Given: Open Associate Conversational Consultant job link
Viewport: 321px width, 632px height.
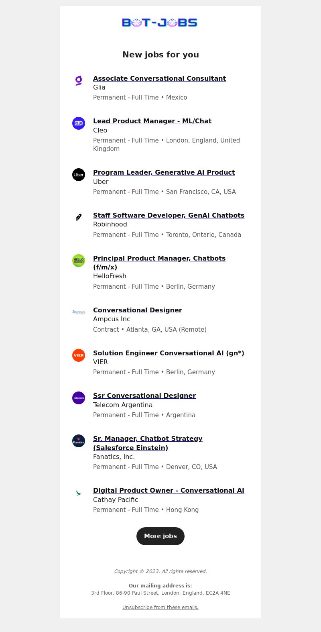Looking at the screenshot, I should tap(159, 78).
